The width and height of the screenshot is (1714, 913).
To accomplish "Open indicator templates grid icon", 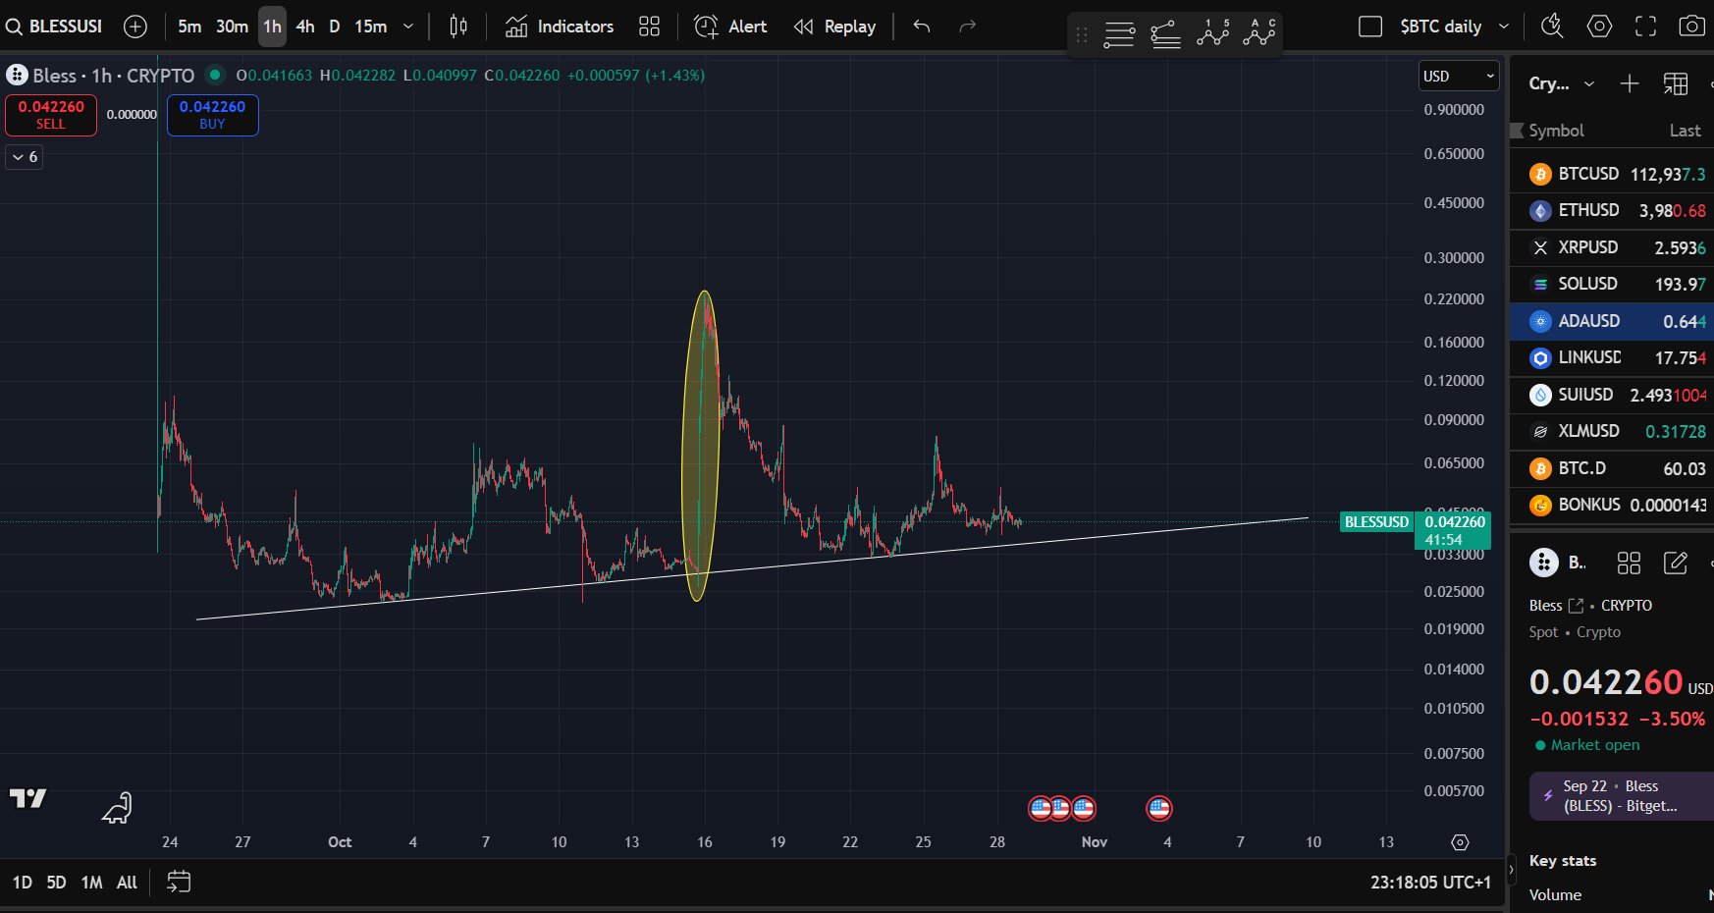I will pyautogui.click(x=649, y=27).
